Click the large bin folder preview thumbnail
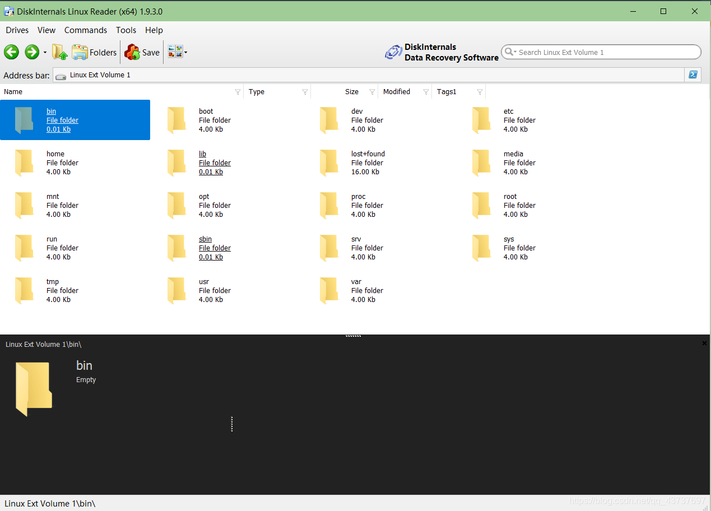Viewport: 711px width, 511px height. click(33, 389)
